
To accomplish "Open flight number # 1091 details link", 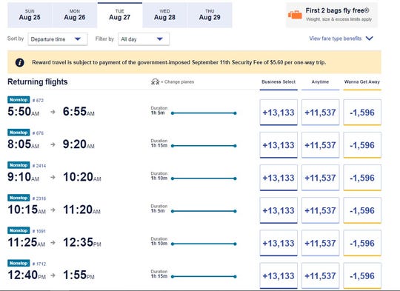I will 39,231.
